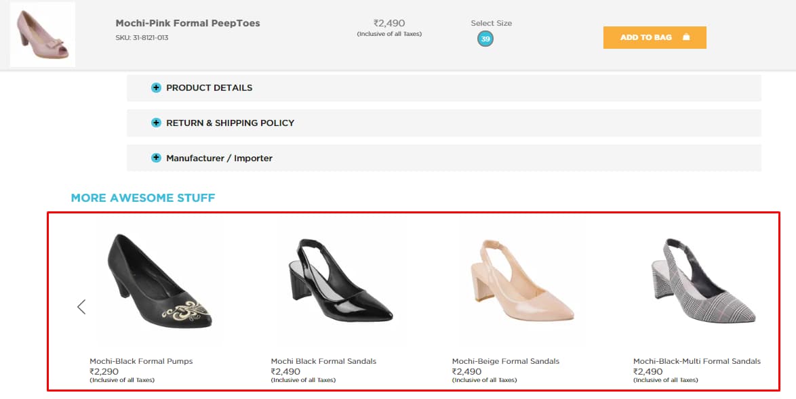View the beige slingback sandal image
Screen dimensions: 796x399
[x=522, y=282]
